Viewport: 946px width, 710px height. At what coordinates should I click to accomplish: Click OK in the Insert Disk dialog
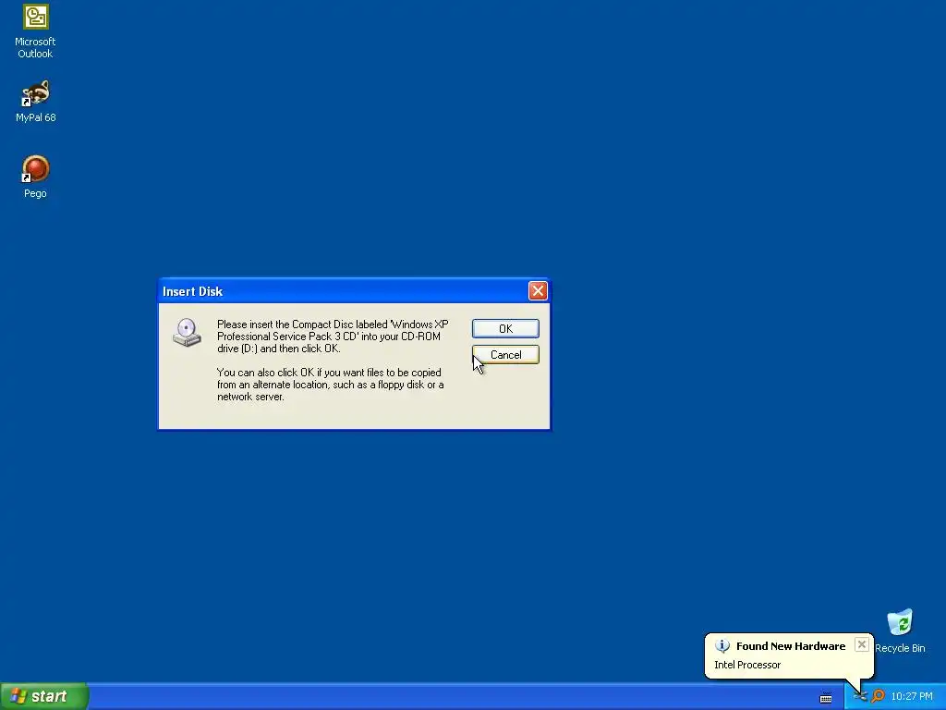pyautogui.click(x=505, y=328)
